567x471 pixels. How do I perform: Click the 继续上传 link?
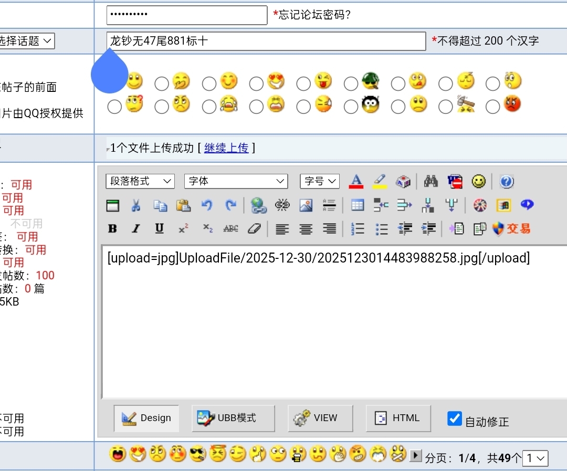pos(226,148)
